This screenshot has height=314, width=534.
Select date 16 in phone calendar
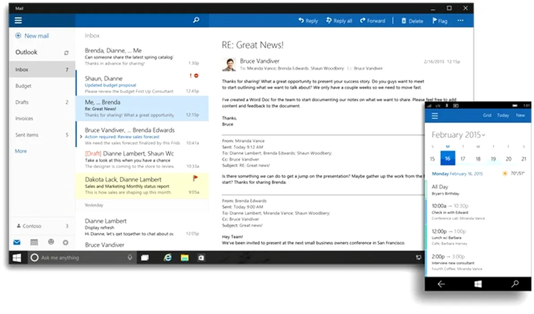point(448,158)
